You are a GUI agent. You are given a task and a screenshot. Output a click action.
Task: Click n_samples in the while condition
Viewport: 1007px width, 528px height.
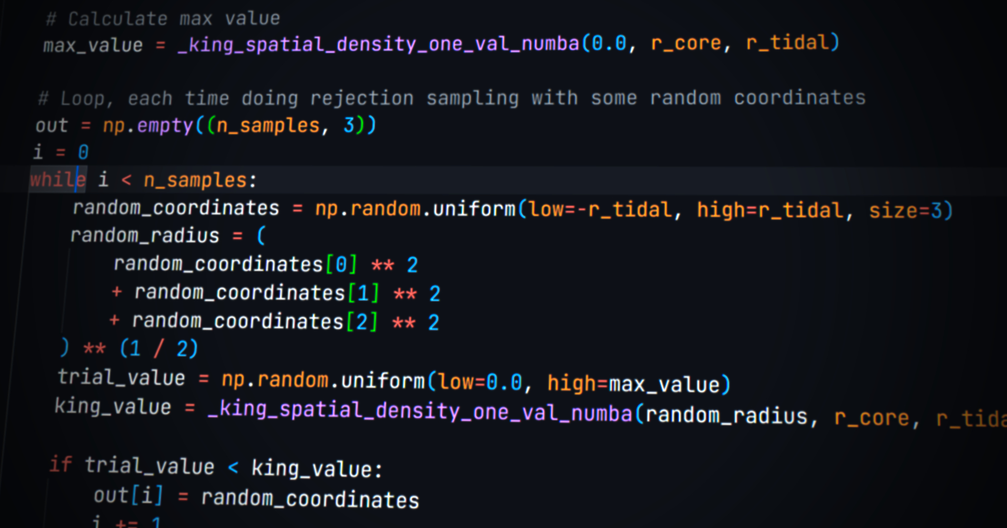pyautogui.click(x=195, y=180)
